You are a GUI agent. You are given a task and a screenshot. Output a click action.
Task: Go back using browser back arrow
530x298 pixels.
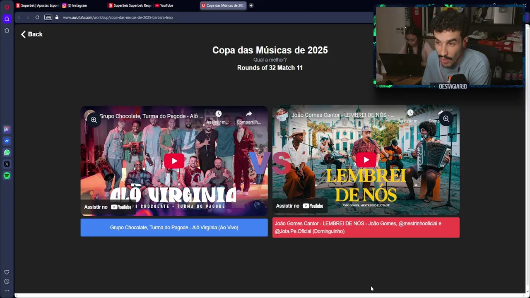[19, 17]
